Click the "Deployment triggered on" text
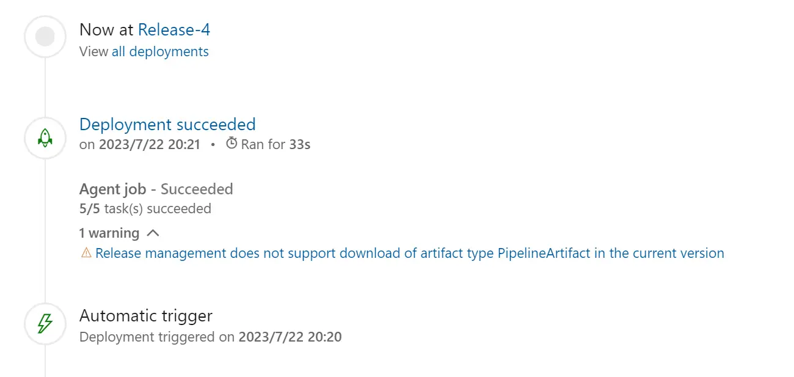Image resolution: width=794 pixels, height=377 pixels. coord(157,337)
